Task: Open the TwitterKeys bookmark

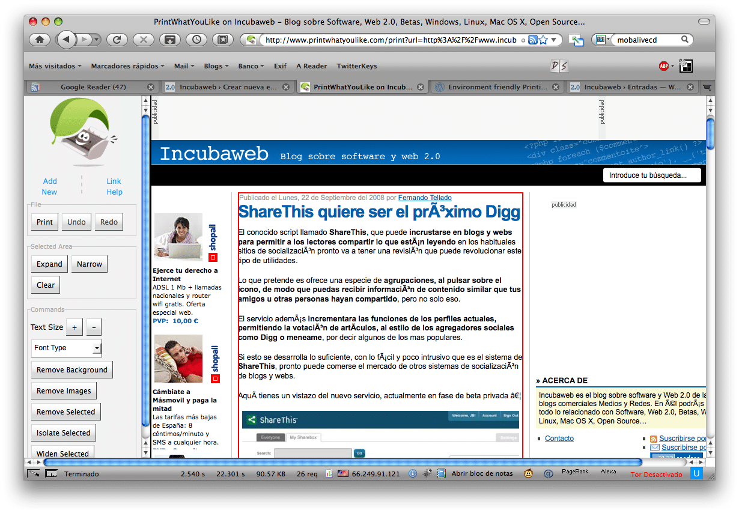Action: pos(357,66)
